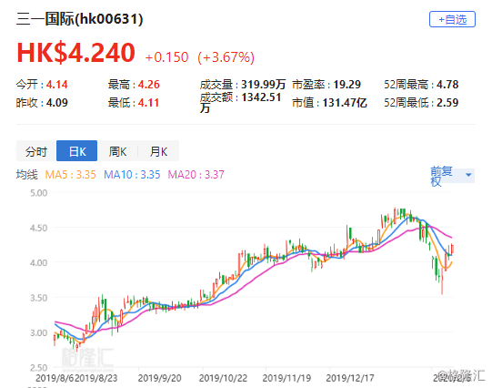Click the price change +0.150
The height and width of the screenshot is (388, 492).
pyautogui.click(x=167, y=57)
